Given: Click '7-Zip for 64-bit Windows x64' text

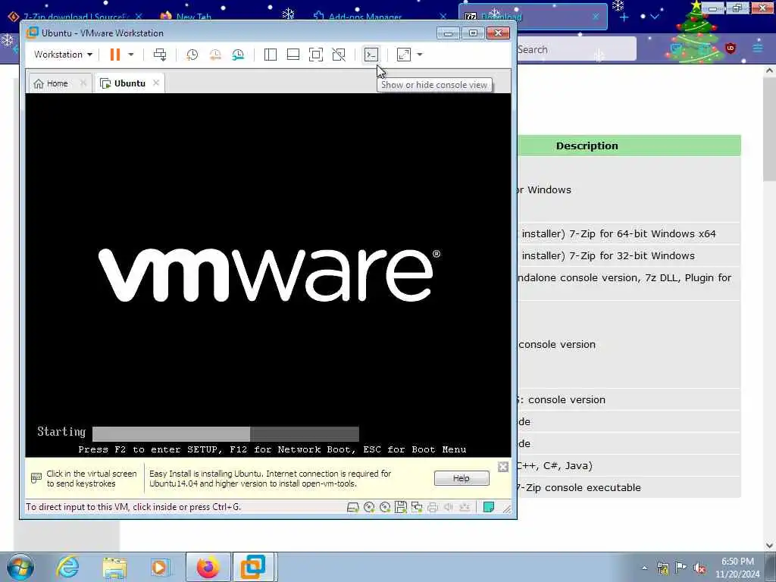Looking at the screenshot, I should click(643, 233).
